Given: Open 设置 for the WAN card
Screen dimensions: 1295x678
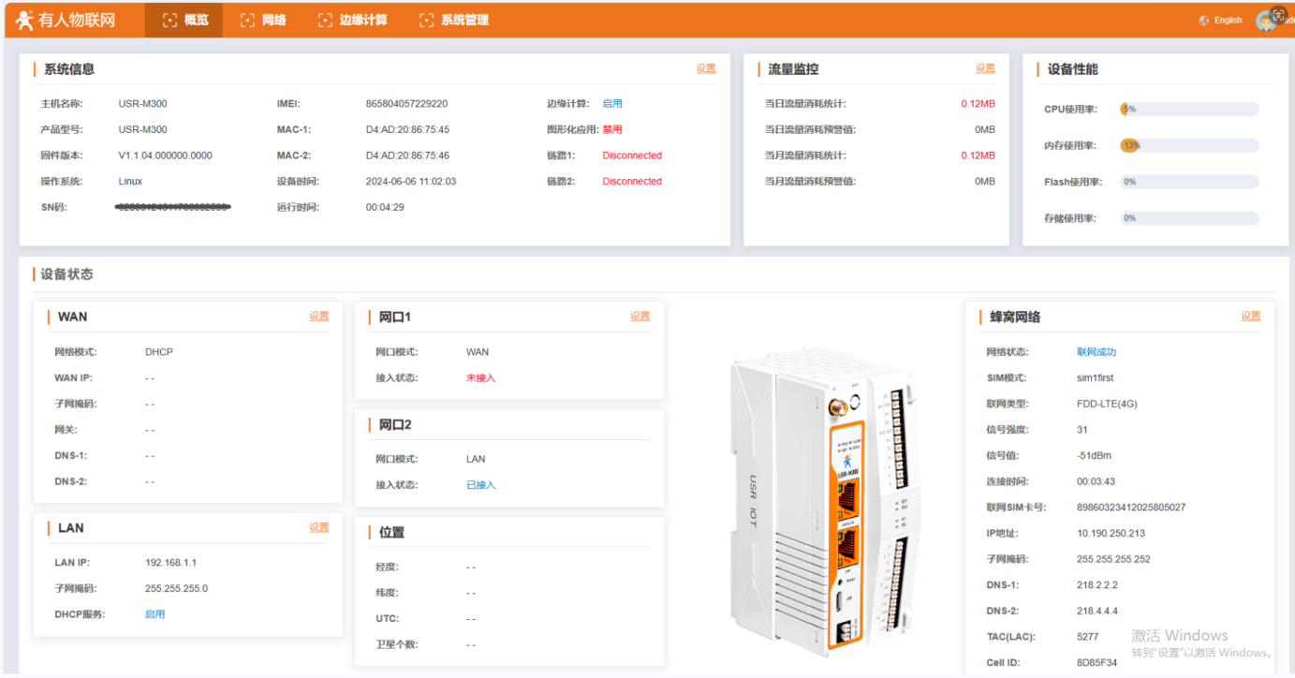Looking at the screenshot, I should pyautogui.click(x=319, y=317).
